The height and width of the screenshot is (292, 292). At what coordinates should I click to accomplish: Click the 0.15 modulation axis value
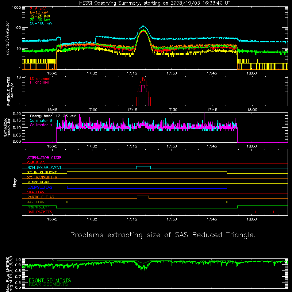pos(17,120)
